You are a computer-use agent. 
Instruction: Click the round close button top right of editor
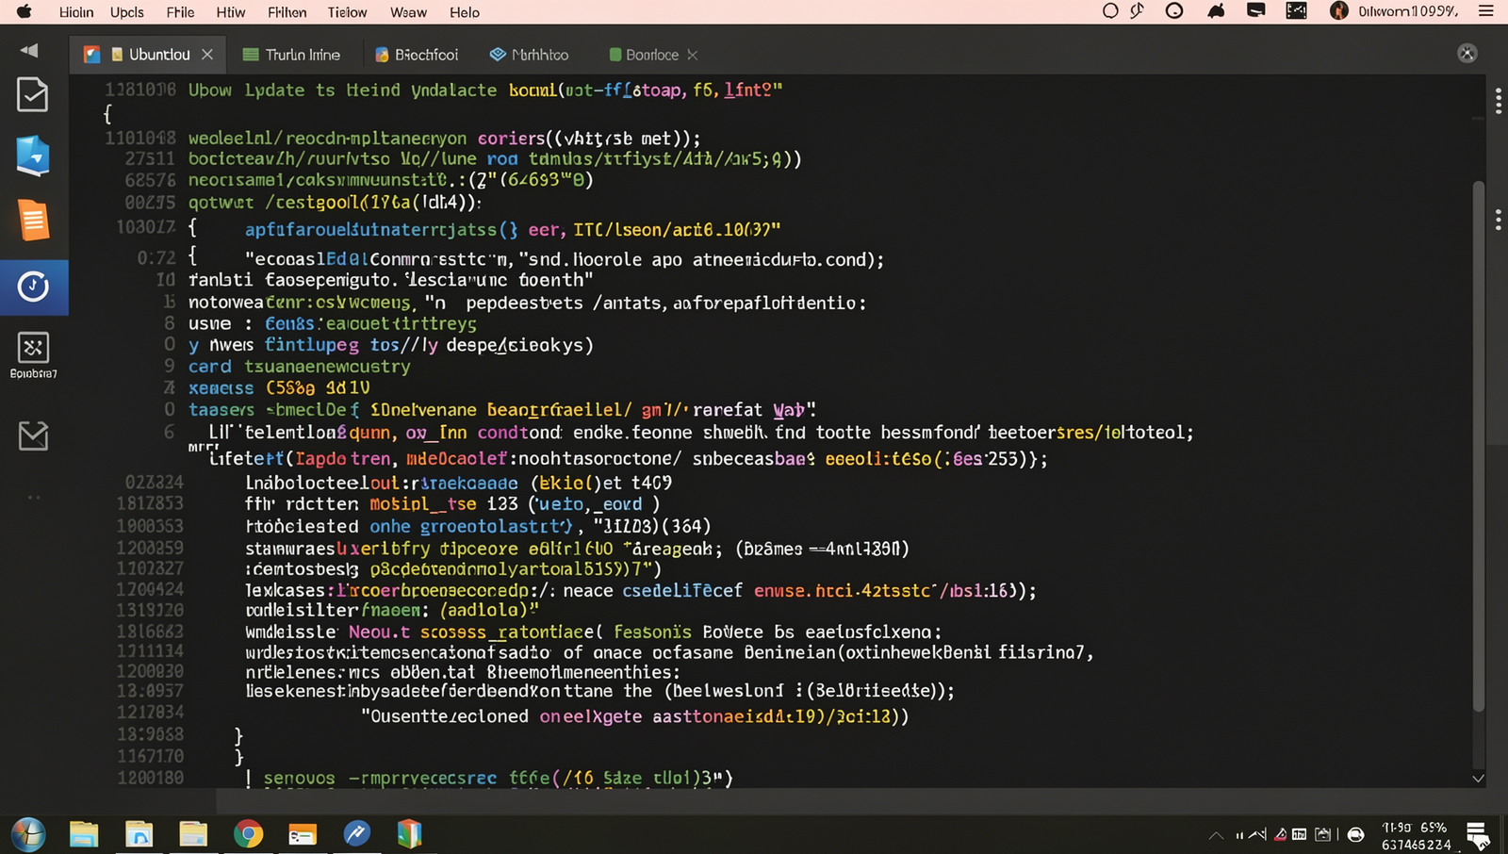pos(1467,54)
